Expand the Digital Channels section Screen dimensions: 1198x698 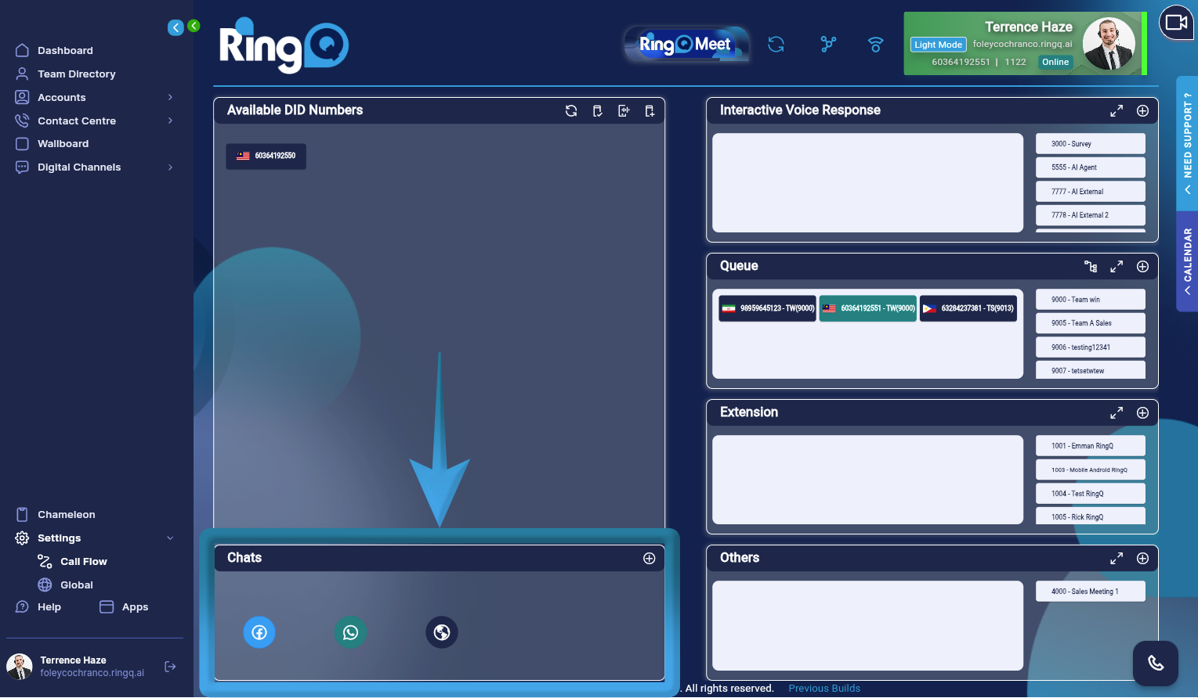tap(170, 167)
